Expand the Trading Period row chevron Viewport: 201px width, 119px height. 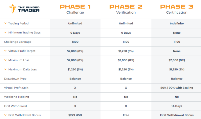point(5,23)
